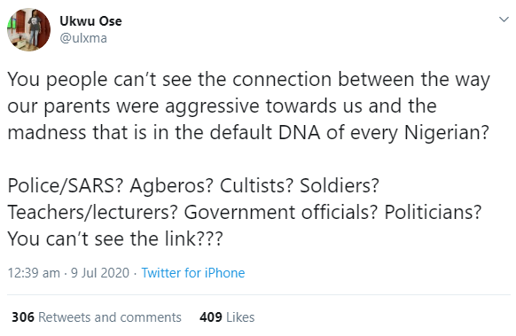Viewport: 516px width, 336px height.
Task: Open the tweet options chevron menu
Action: tap(504, 20)
